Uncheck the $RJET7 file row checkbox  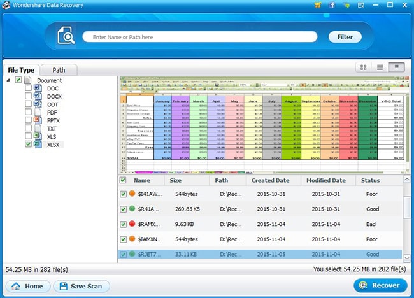123,255
